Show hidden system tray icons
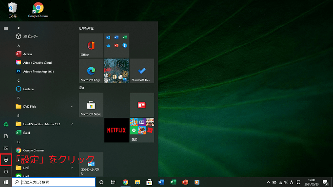The image size is (333, 187). 268,182
